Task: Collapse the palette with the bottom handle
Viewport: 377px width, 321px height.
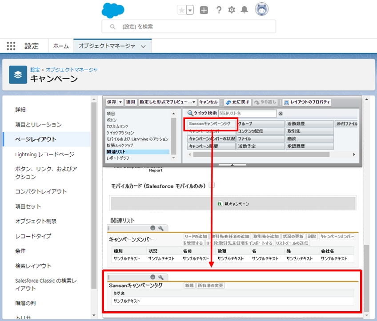Action: coord(233,165)
